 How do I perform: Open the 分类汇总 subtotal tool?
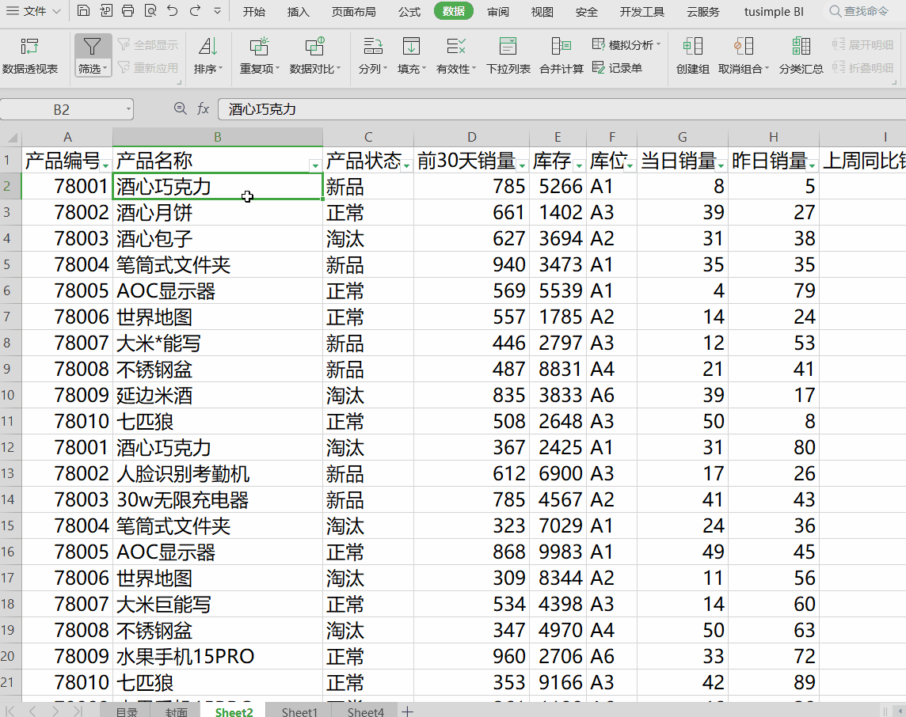click(x=801, y=56)
